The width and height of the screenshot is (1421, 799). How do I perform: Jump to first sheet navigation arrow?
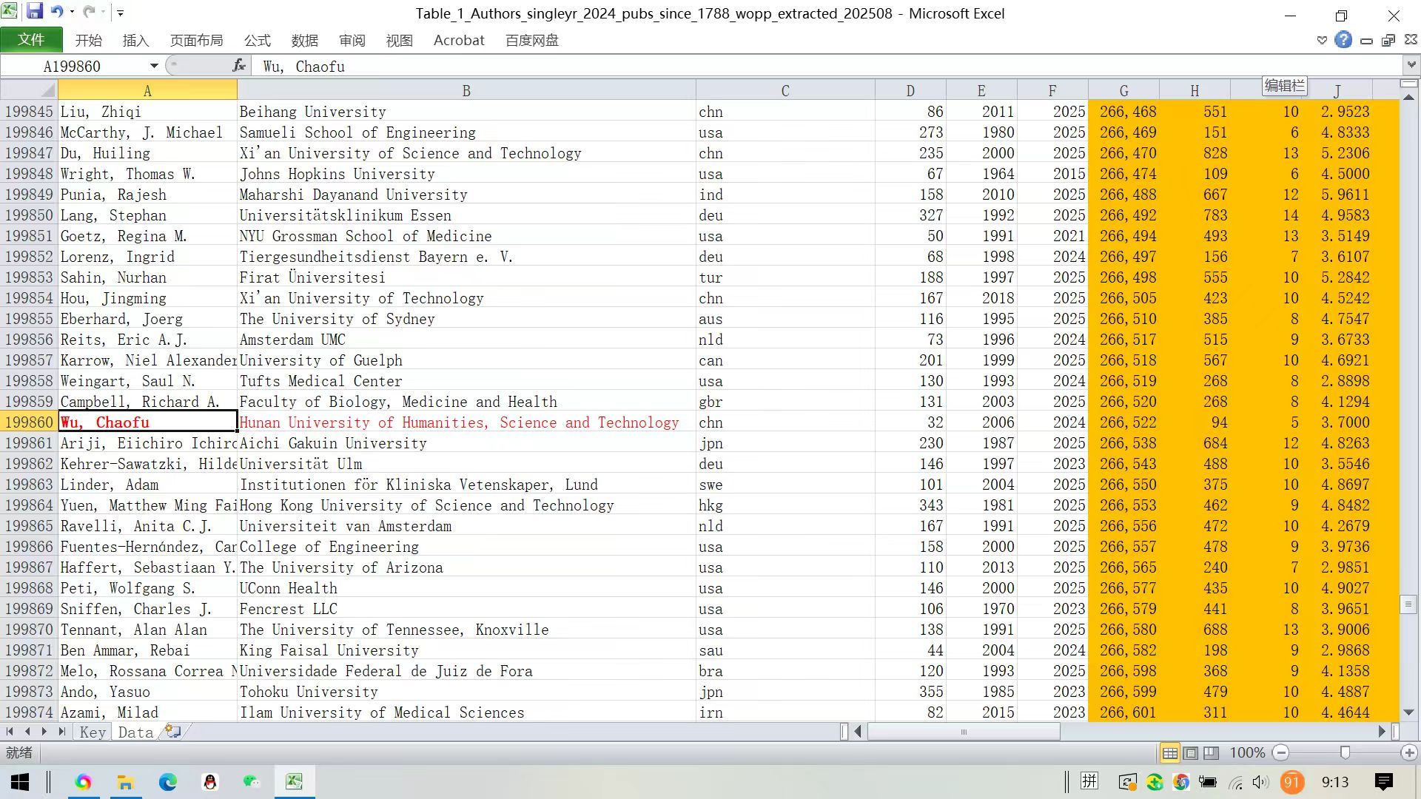(x=10, y=732)
